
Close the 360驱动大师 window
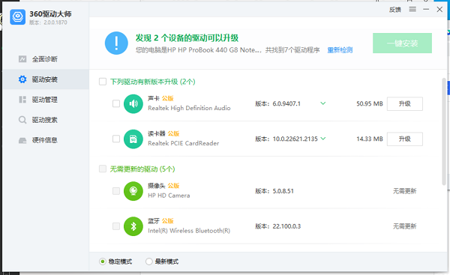tap(439, 10)
